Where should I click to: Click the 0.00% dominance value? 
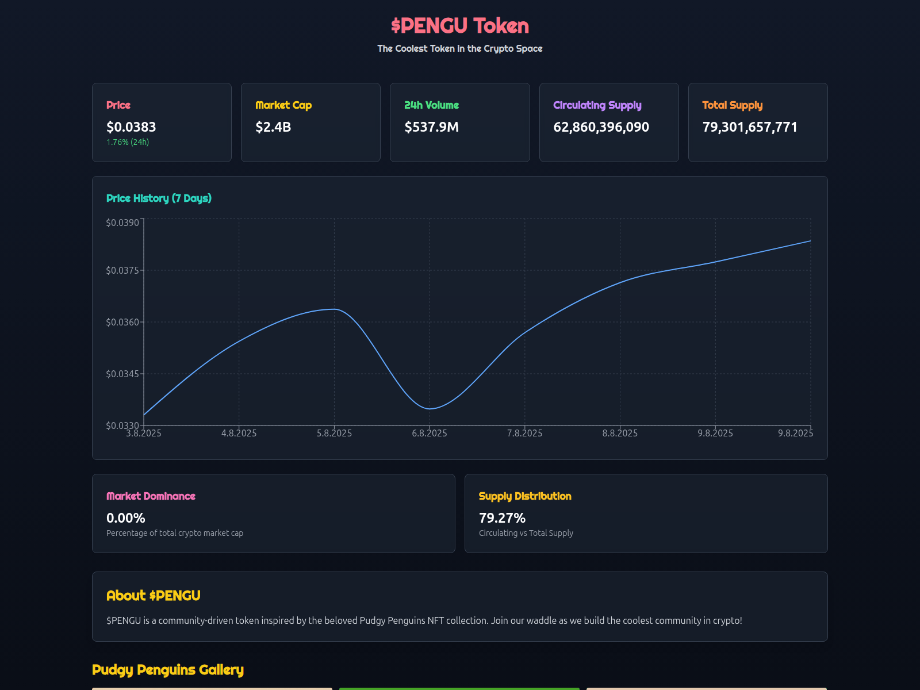coord(126,518)
